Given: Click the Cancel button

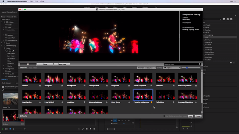Looking at the screenshot, I should (x=198, y=116).
